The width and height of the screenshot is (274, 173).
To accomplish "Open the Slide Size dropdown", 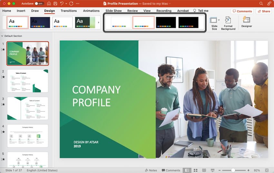I will coord(214,23).
